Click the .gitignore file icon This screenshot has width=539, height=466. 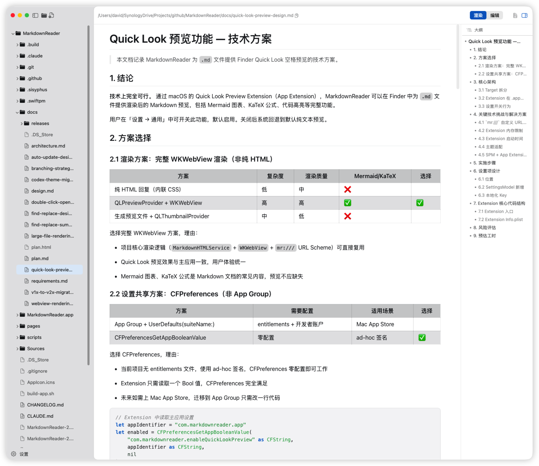coord(23,371)
